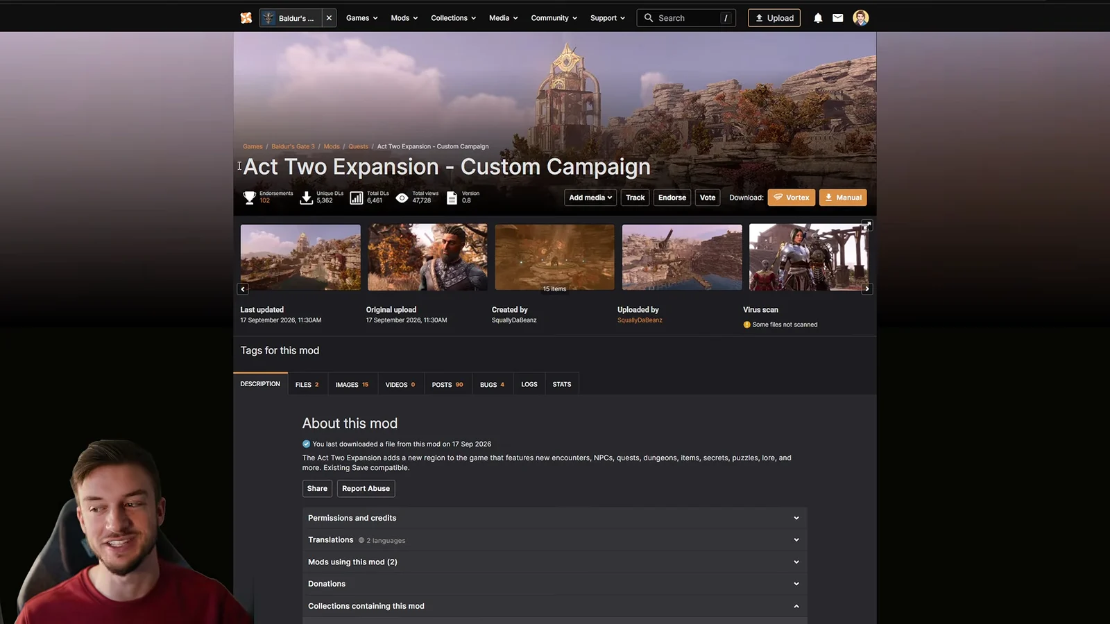This screenshot has width=1110, height=624.
Task: Expand Permissions and credits section
Action: coord(554,518)
